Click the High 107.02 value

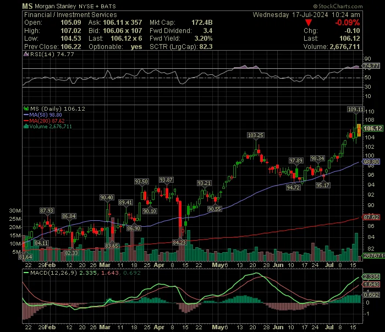pyautogui.click(x=71, y=31)
